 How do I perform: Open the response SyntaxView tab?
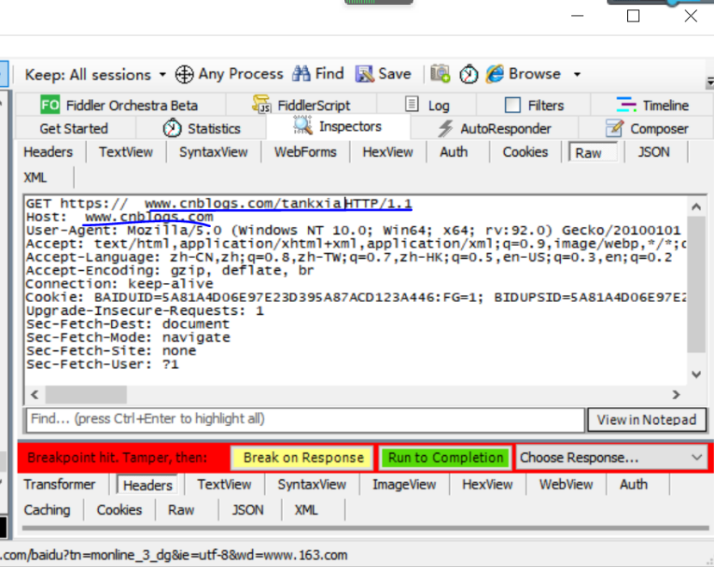(x=312, y=484)
